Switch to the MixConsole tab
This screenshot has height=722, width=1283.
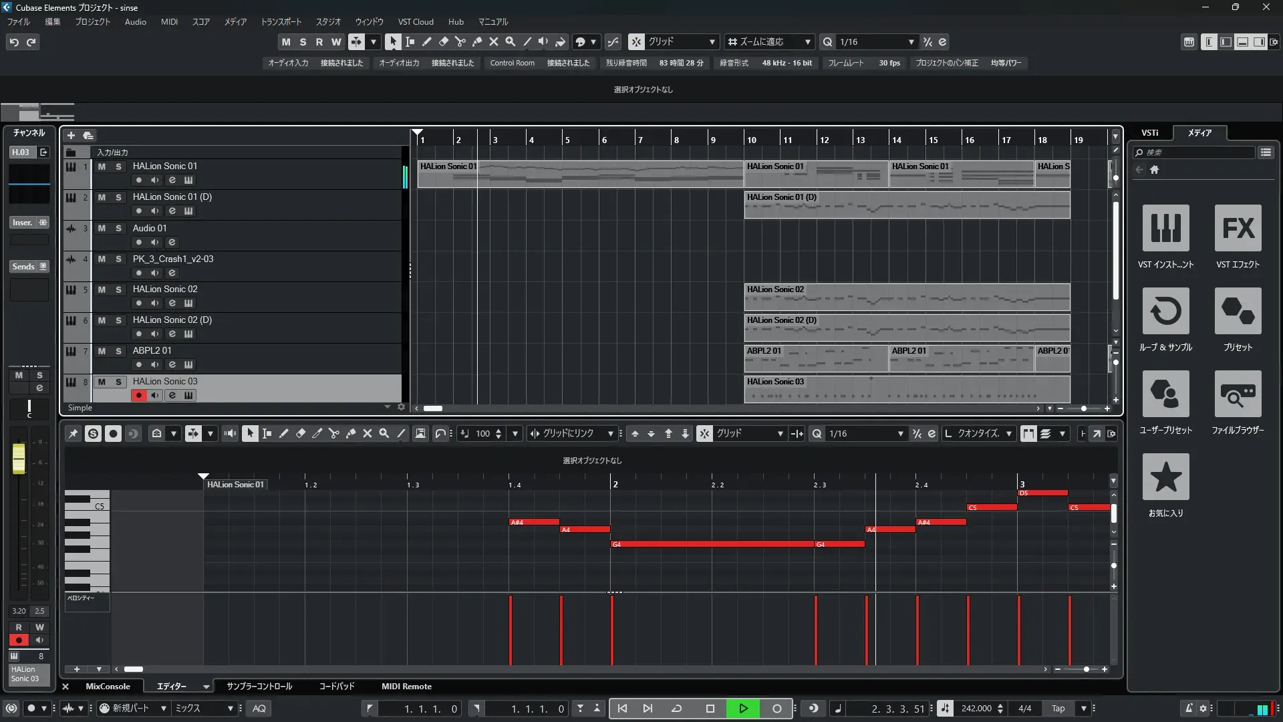pyautogui.click(x=108, y=687)
